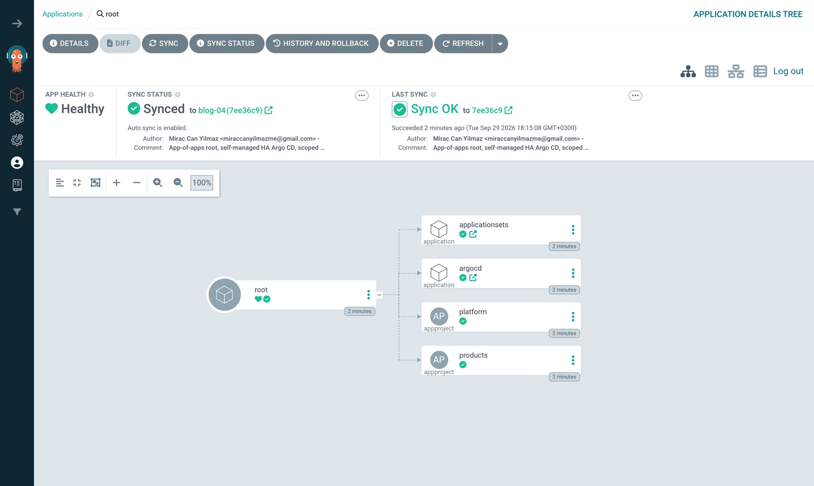Click the SYNC button
The image size is (814, 486).
[x=165, y=44]
